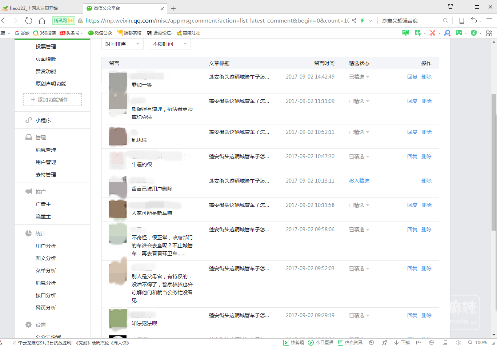
Task: Go to the browser home page icon
Action: pos(42,21)
